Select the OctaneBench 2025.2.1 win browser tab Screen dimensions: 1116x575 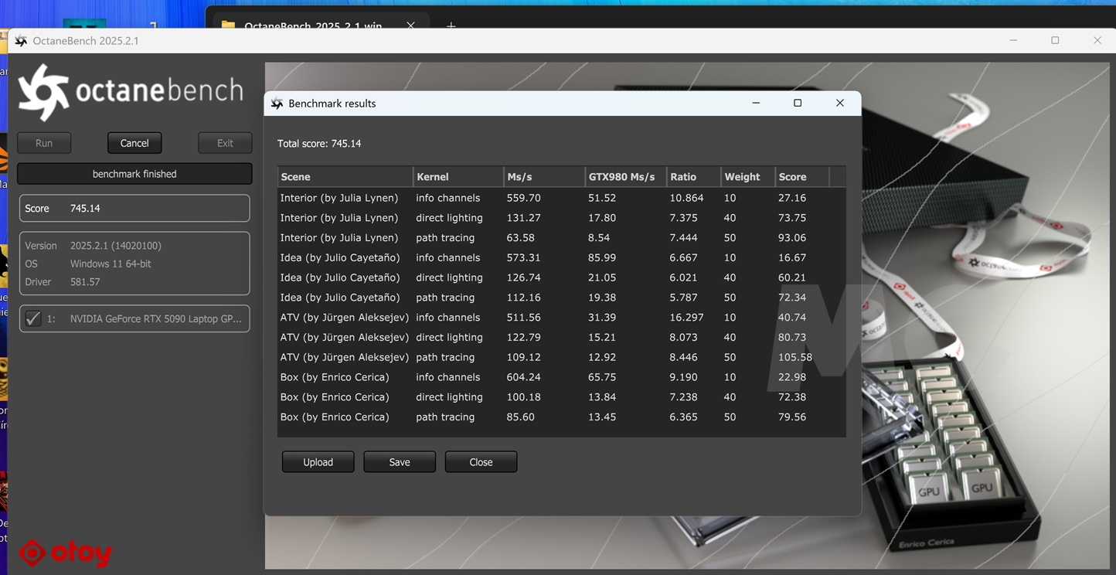click(x=312, y=26)
